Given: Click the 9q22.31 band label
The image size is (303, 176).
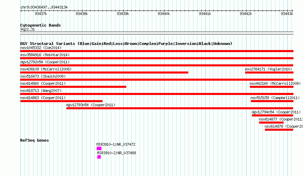Looking at the screenshot, I should (x=28, y=29).
